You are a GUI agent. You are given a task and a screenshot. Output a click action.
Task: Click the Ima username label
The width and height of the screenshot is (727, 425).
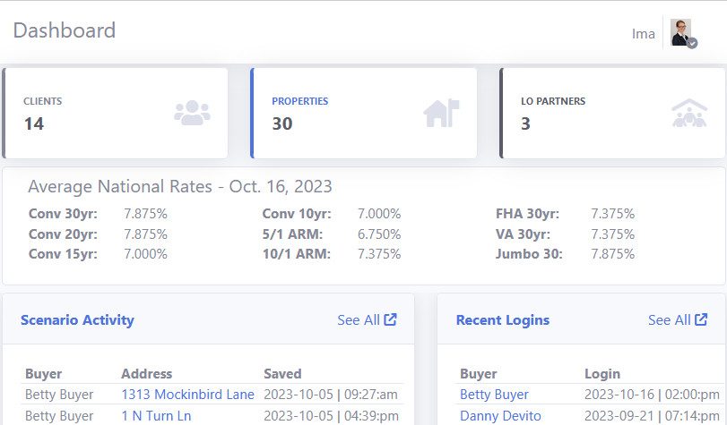point(643,34)
